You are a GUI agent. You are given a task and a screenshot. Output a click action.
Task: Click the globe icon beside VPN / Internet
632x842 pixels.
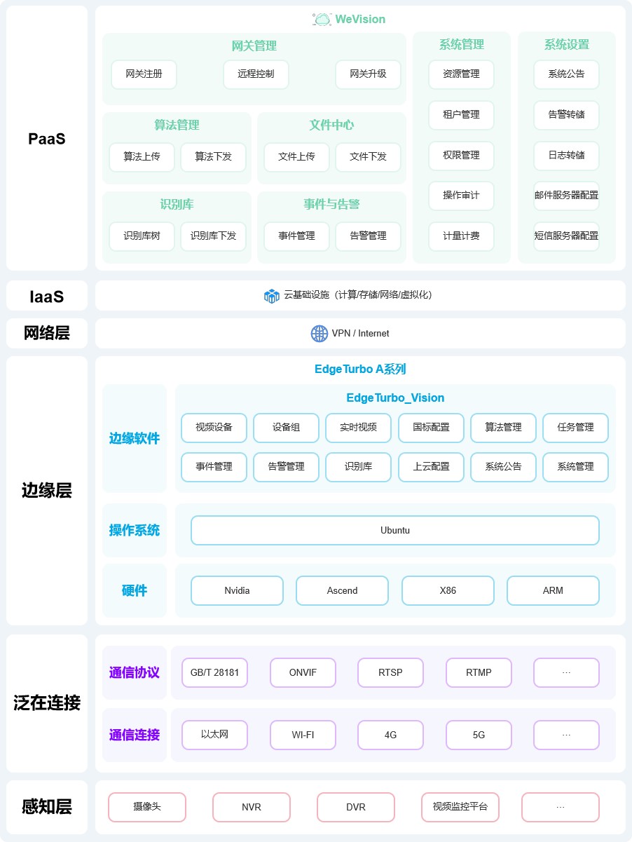(x=320, y=334)
